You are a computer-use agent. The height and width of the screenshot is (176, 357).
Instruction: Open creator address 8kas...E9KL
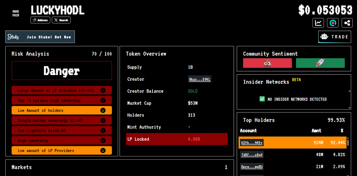point(200,79)
